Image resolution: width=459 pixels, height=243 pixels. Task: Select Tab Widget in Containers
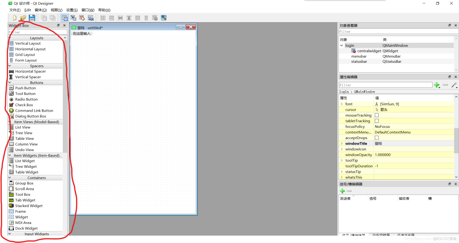coord(25,200)
